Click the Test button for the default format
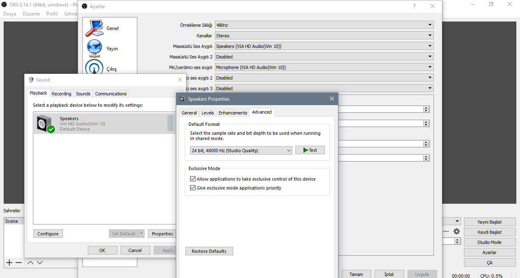This screenshot has height=278, width=520. (310, 150)
